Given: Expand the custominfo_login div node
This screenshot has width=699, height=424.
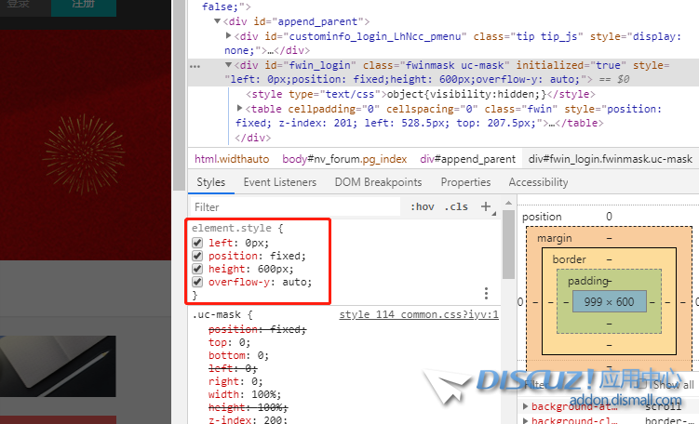Looking at the screenshot, I should coord(229,36).
